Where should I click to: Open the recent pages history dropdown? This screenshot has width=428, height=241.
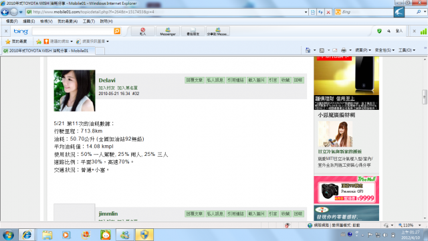(x=21, y=12)
